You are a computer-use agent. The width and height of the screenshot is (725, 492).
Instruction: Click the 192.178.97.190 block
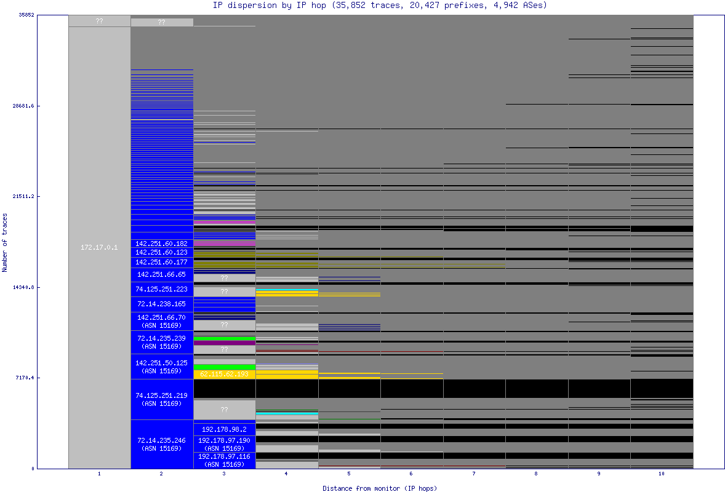tap(225, 444)
